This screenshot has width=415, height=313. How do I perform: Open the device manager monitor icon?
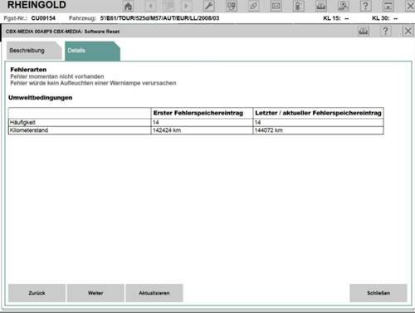tap(231, 6)
